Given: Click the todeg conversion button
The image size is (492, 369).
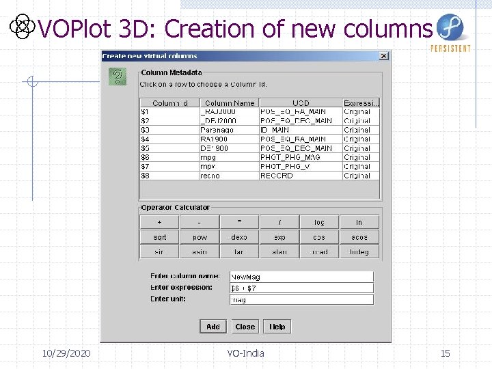Looking at the screenshot, I should tap(359, 251).
